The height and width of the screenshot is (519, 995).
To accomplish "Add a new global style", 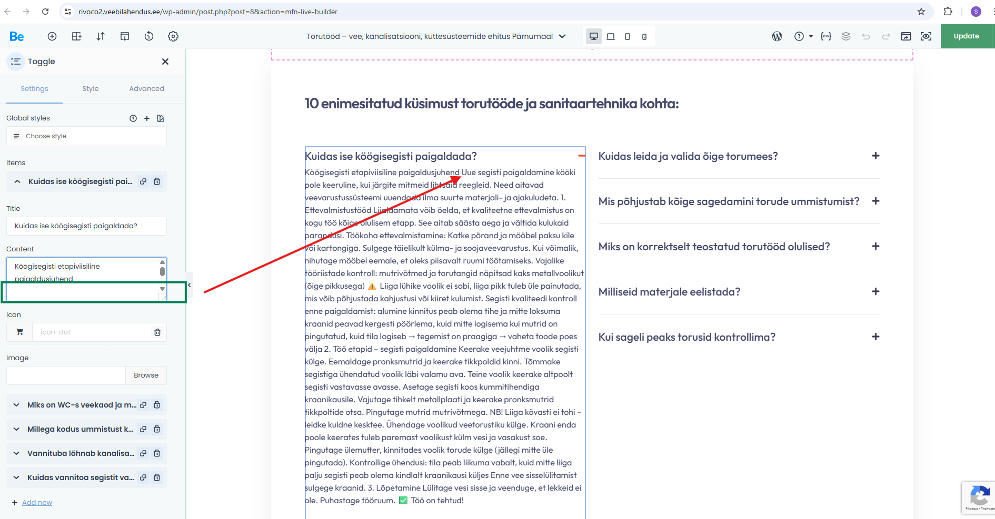I will pos(147,118).
